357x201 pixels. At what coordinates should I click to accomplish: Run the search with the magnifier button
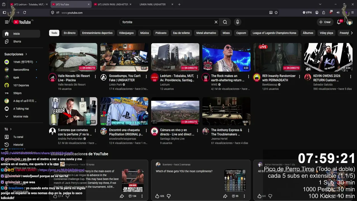pos(225,22)
